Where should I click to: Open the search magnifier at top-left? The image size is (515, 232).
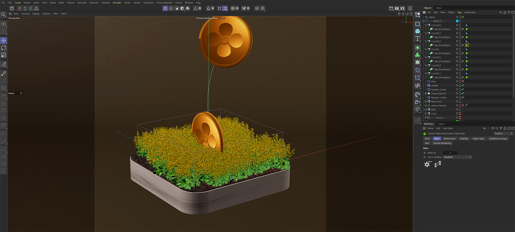[4, 15]
